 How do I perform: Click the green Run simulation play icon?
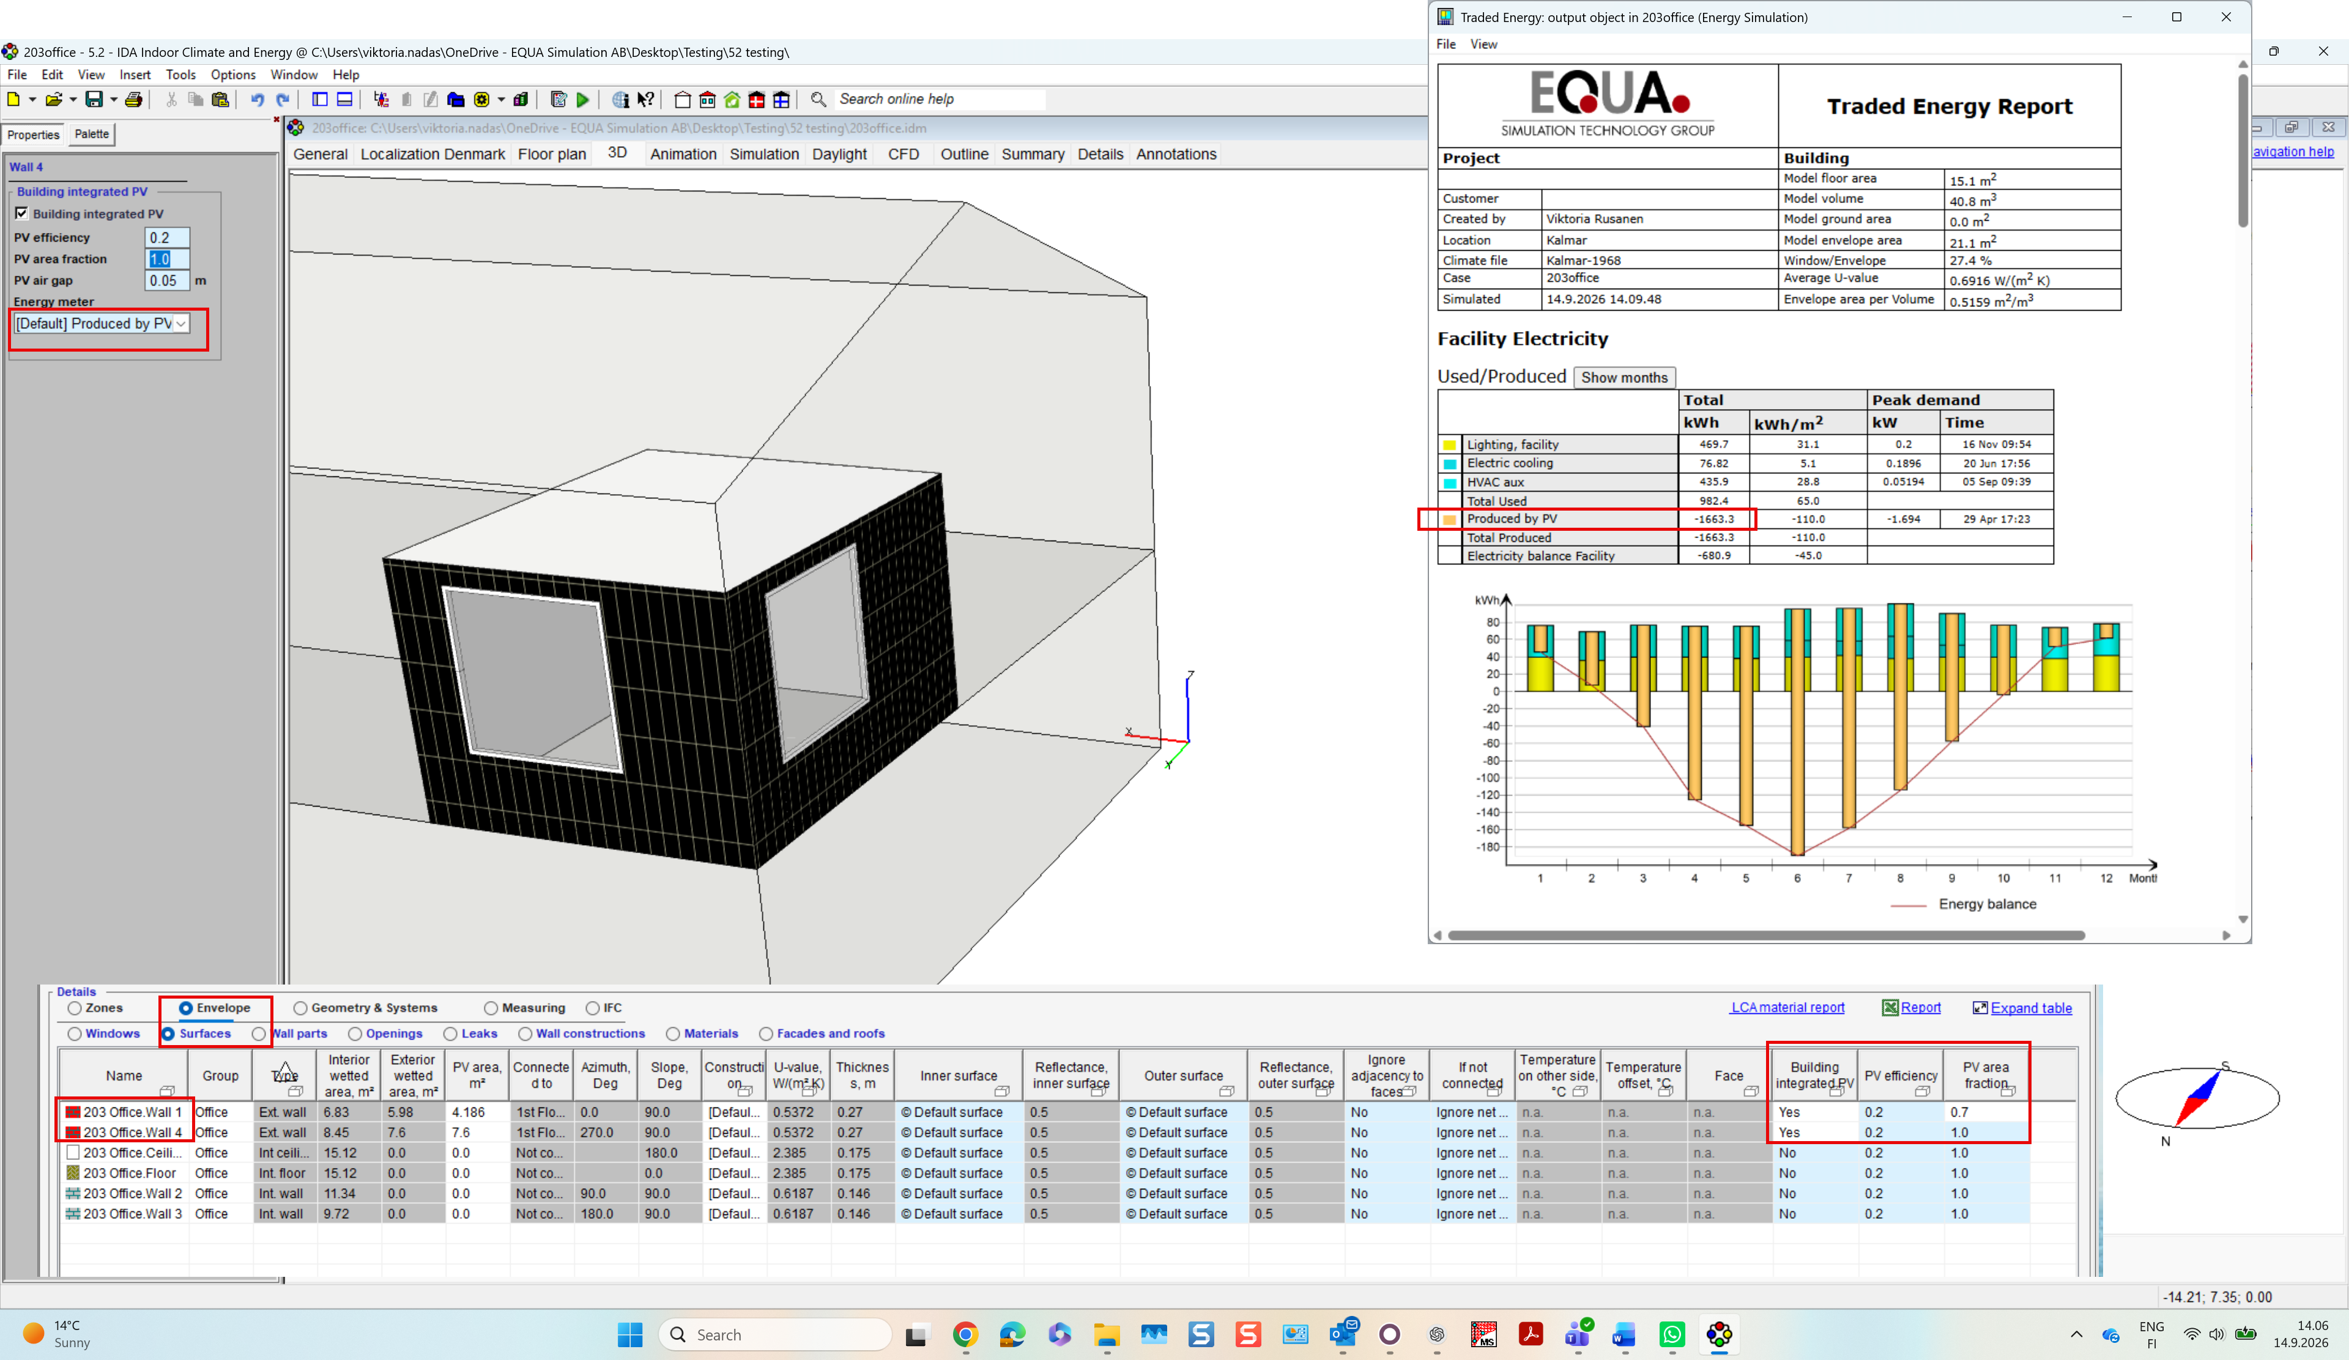coord(582,100)
